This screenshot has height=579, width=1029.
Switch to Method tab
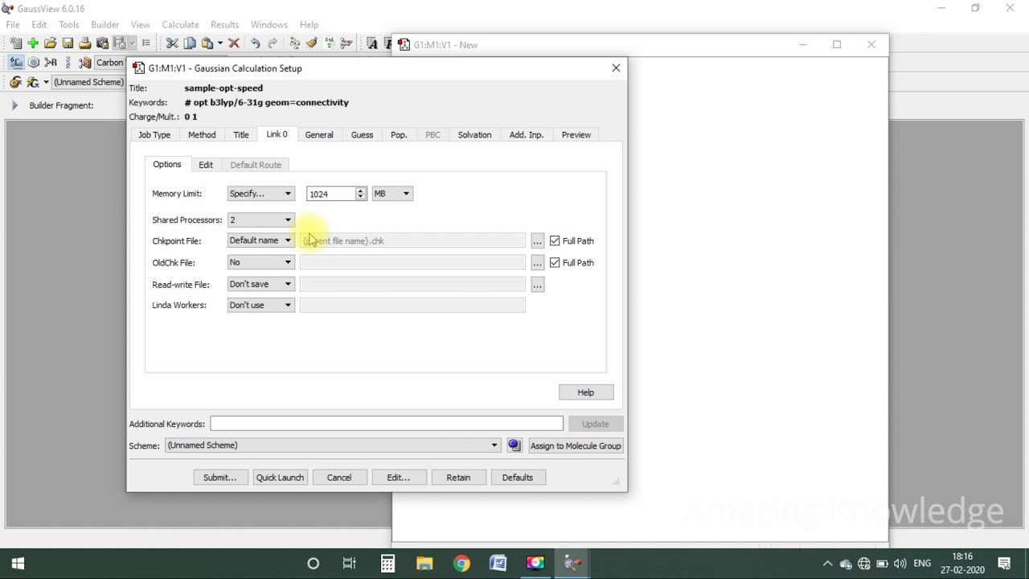point(202,135)
